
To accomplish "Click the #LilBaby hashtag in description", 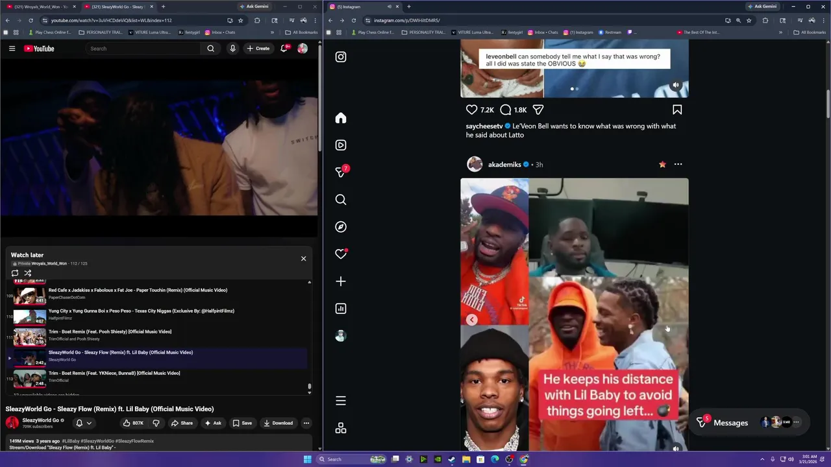I will [x=70, y=441].
